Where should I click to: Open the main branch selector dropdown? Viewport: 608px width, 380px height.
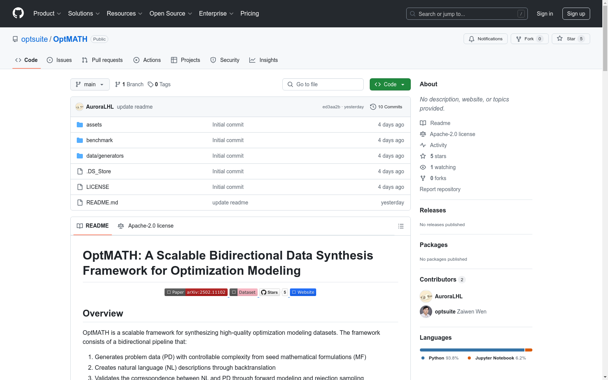point(90,84)
